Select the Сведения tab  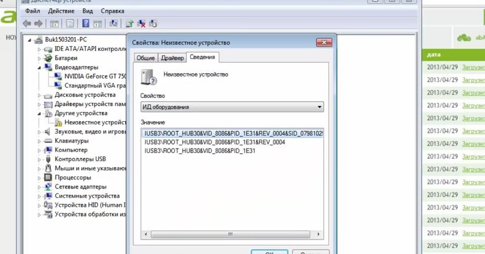coord(202,57)
